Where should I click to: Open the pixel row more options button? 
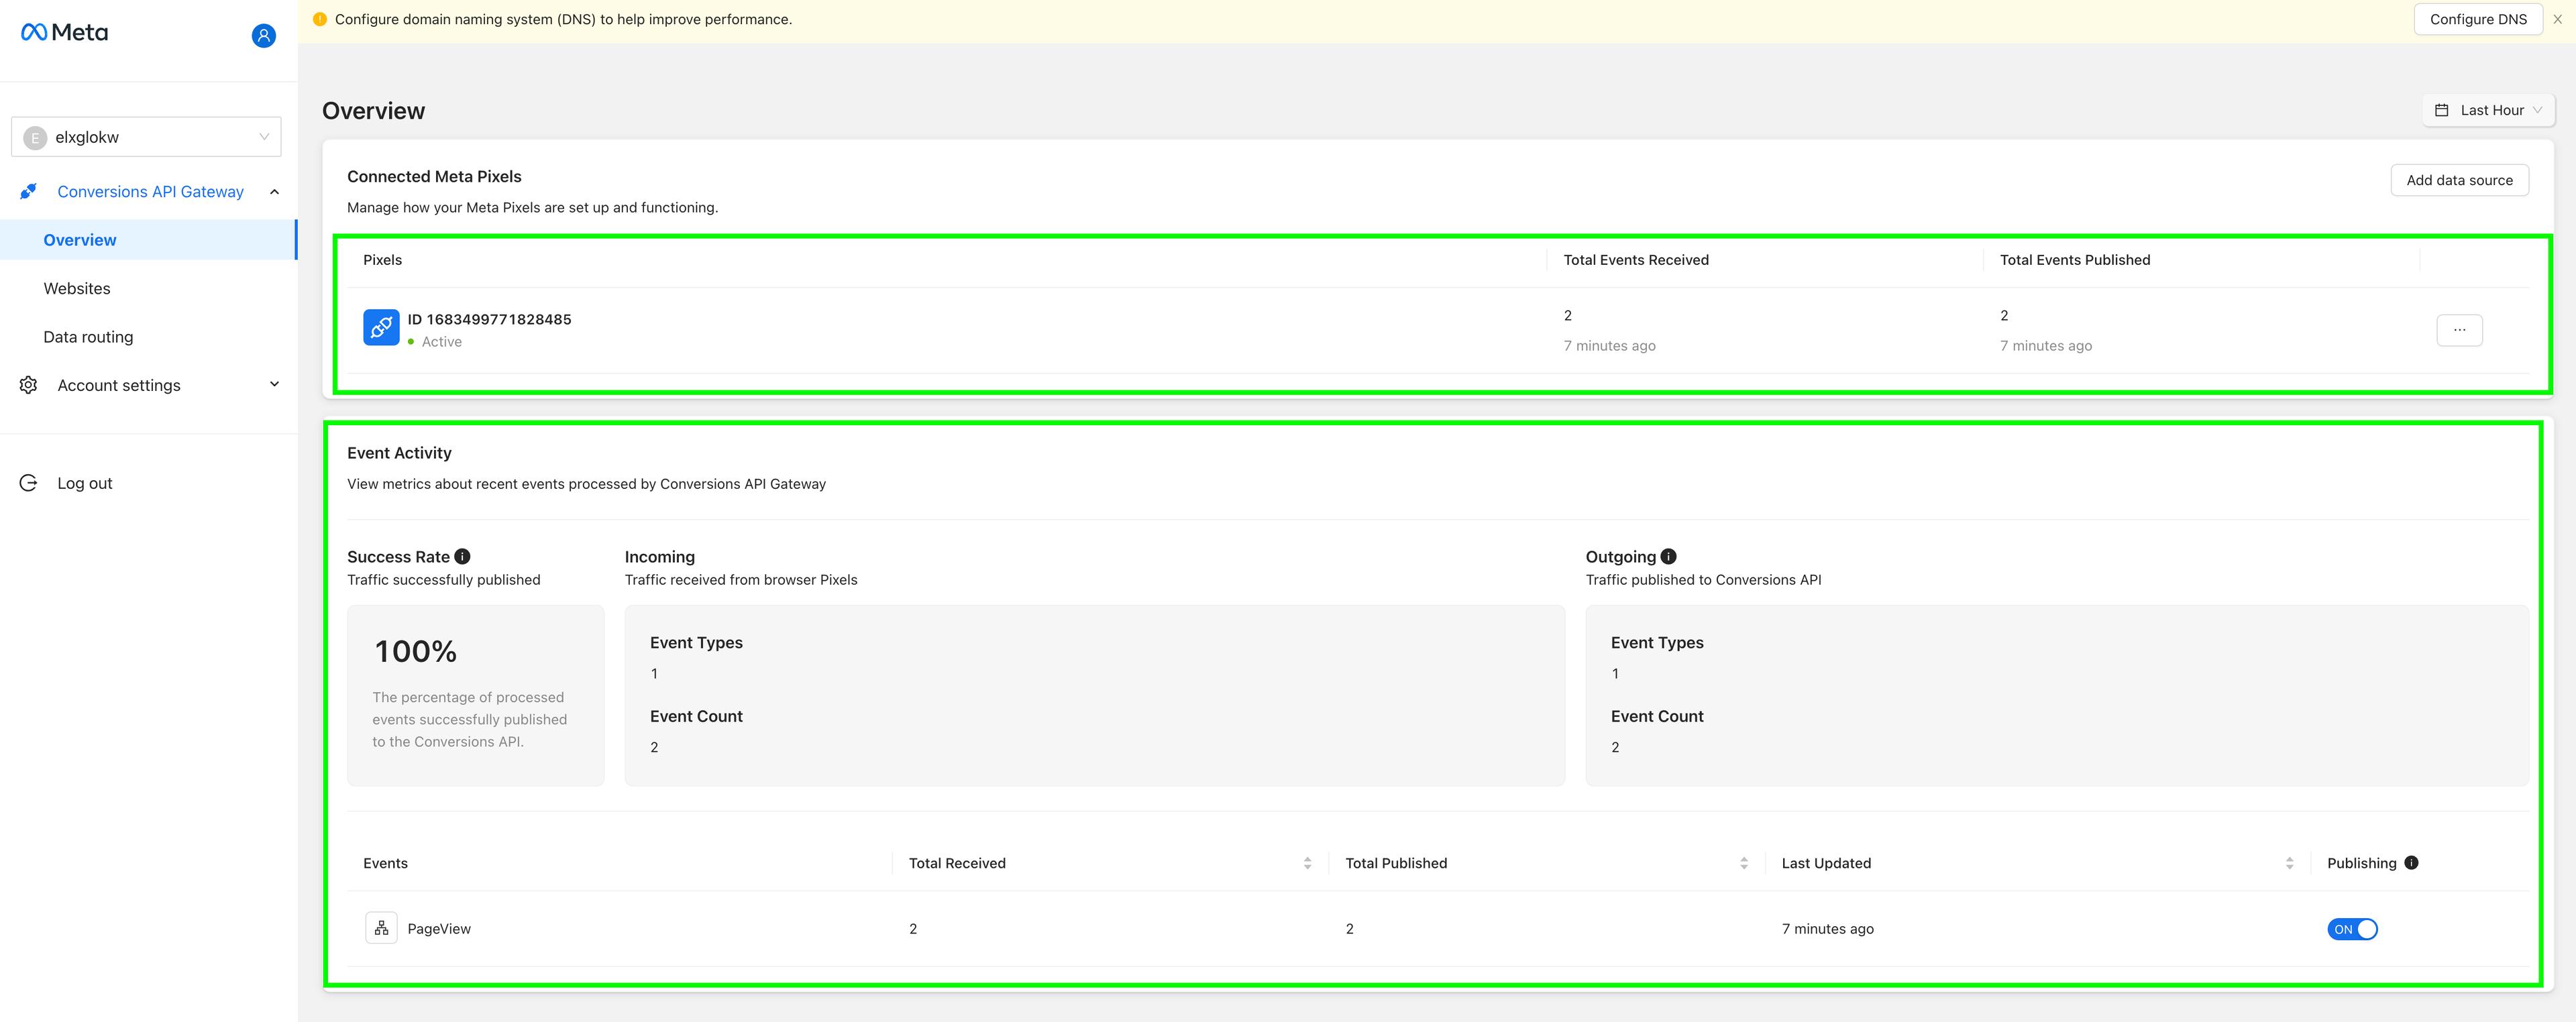pyautogui.click(x=2459, y=330)
